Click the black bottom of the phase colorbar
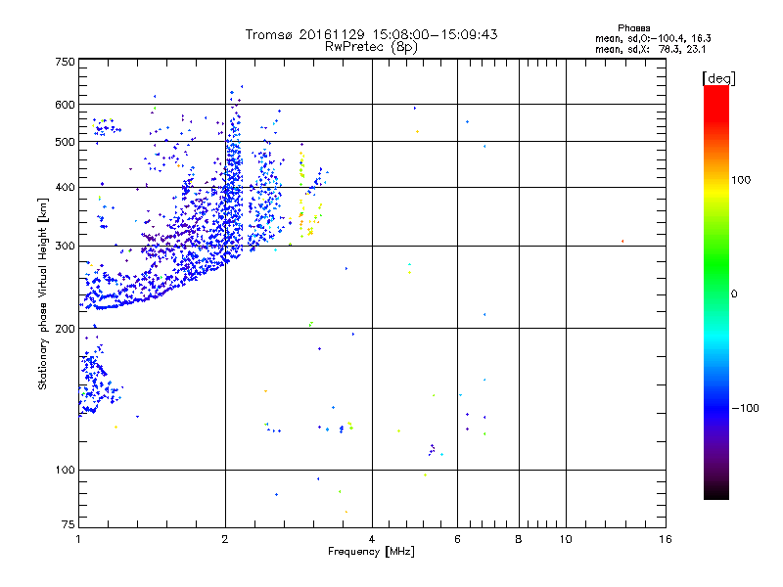Viewport: 783px width, 587px height. 716,492
